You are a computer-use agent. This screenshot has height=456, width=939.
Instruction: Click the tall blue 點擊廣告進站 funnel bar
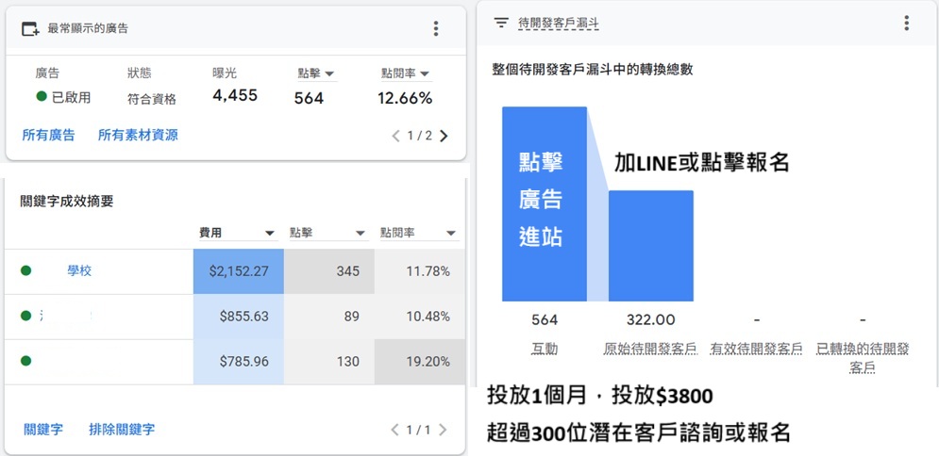(544, 204)
